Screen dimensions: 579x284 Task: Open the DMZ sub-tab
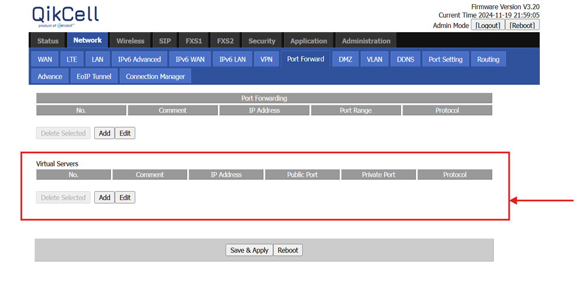345,59
